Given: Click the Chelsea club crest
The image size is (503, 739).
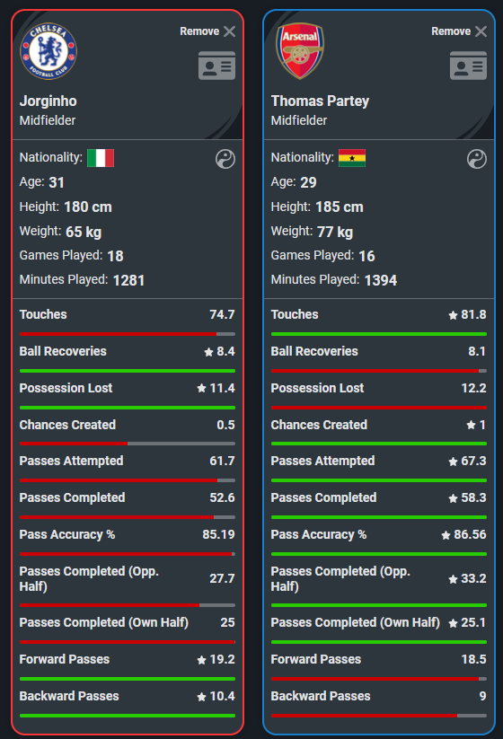Looking at the screenshot, I should pyautogui.click(x=49, y=51).
